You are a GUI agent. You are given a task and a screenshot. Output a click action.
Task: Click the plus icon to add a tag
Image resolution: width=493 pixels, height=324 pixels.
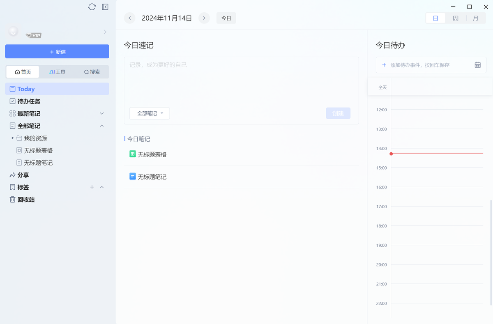point(92,187)
